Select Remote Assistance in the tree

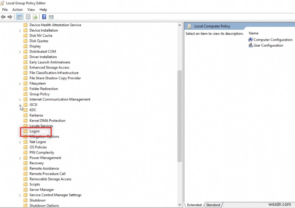point(44,168)
